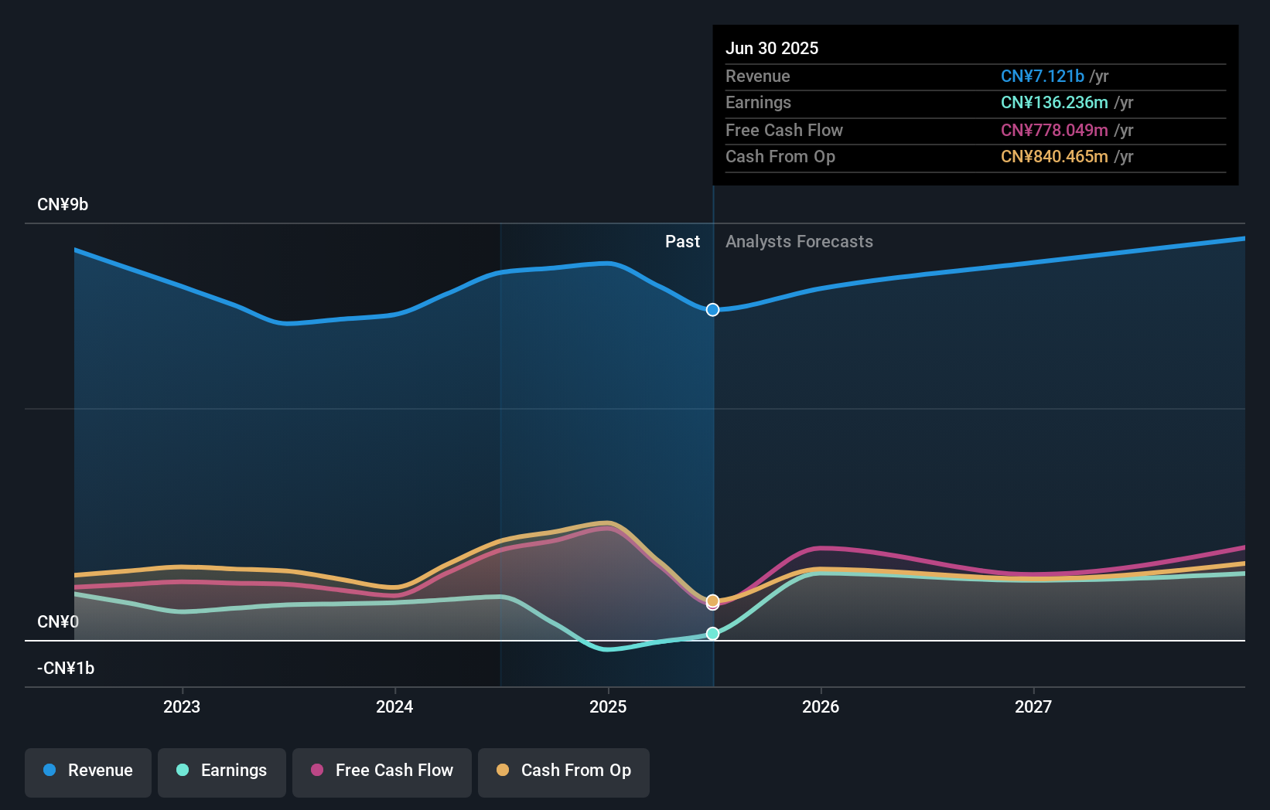This screenshot has width=1270, height=810.
Task: Click the orange Cash From Op legend dot
Action: [504, 771]
